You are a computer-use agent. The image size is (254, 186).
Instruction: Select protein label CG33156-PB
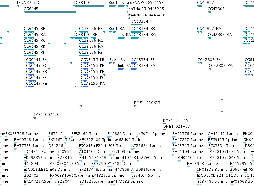(93, 60)
